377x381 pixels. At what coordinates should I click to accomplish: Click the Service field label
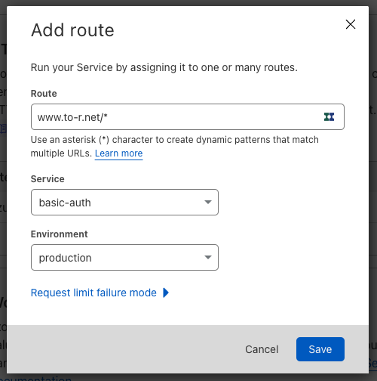pyautogui.click(x=48, y=179)
